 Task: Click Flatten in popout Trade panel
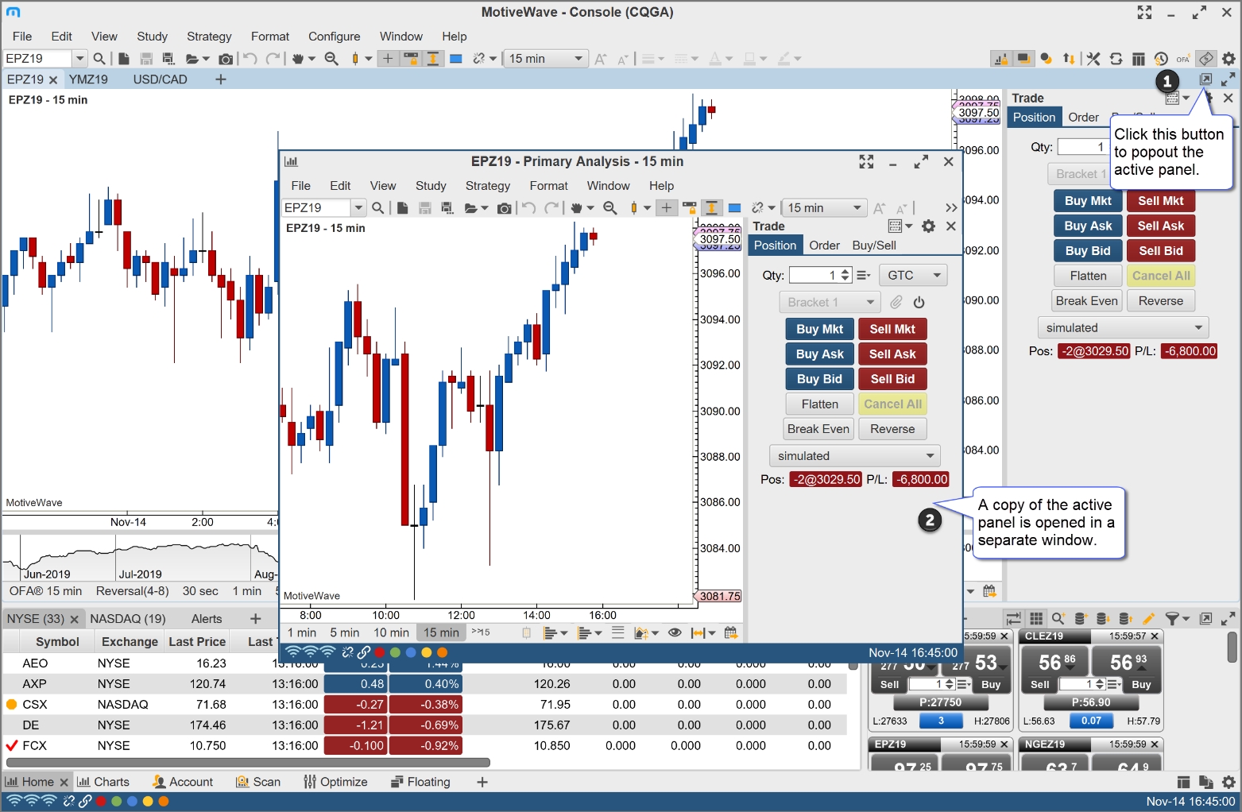(820, 404)
